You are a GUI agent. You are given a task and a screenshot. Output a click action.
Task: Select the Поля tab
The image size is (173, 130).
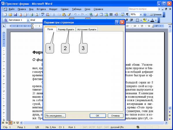click(50, 29)
